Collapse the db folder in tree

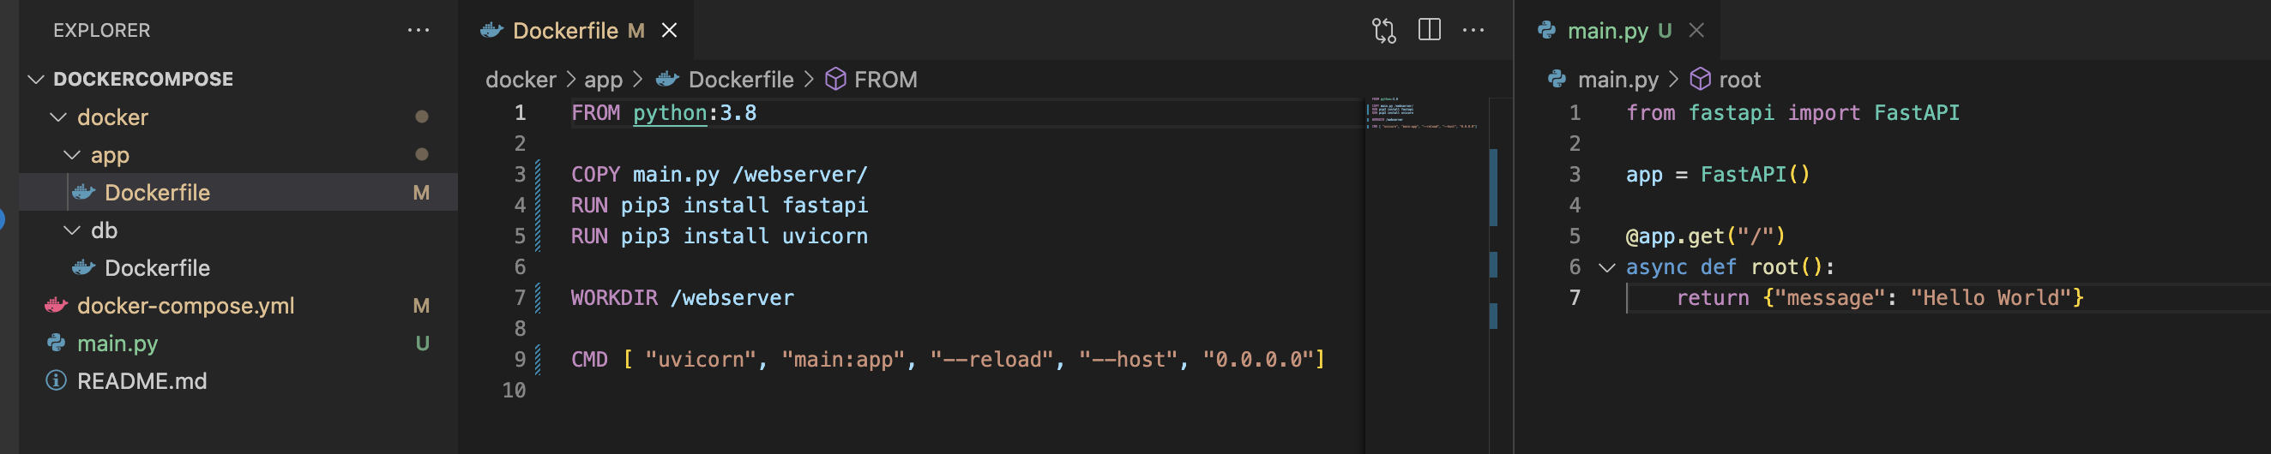point(72,230)
